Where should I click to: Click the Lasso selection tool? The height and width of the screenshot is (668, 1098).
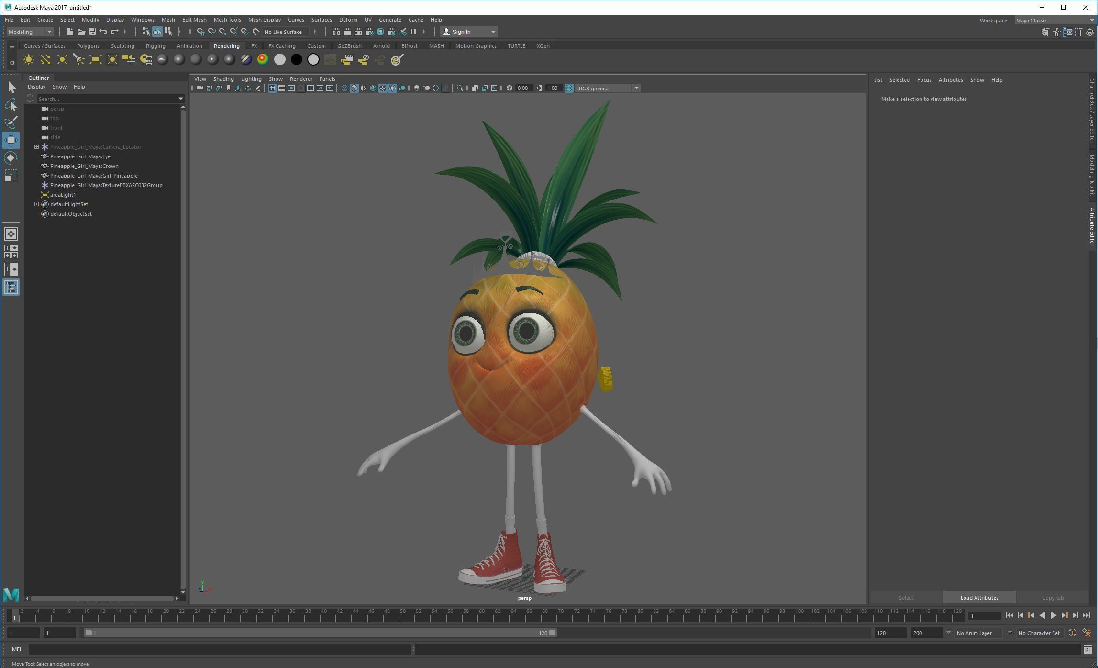[11, 105]
